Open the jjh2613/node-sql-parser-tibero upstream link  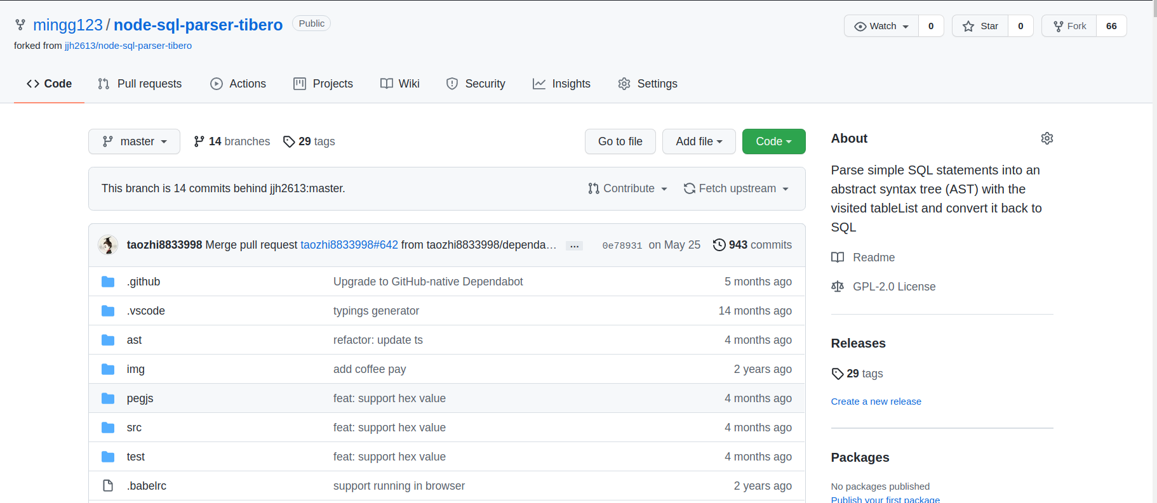click(x=128, y=46)
